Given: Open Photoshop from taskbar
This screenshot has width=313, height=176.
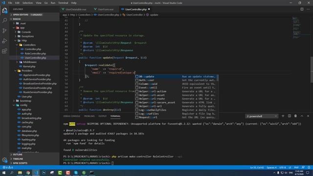Looking at the screenshot, I should click(x=44, y=173).
